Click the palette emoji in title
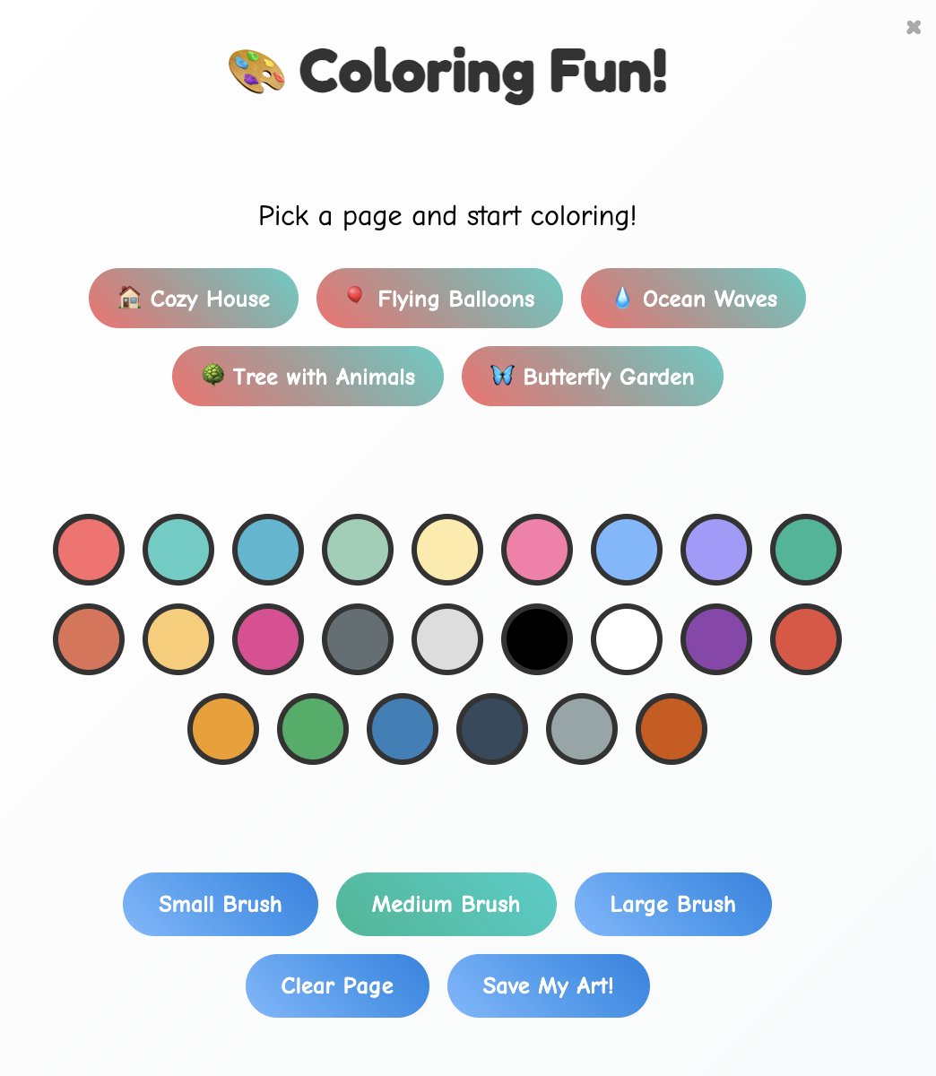Viewport: 936px width, 1076px height. pyautogui.click(x=256, y=73)
